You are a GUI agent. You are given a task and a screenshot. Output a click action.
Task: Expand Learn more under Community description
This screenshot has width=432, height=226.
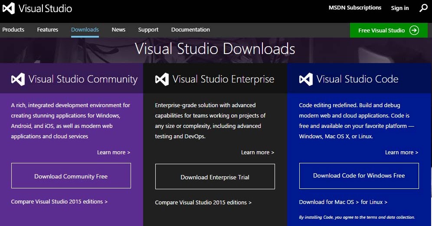[x=114, y=153]
